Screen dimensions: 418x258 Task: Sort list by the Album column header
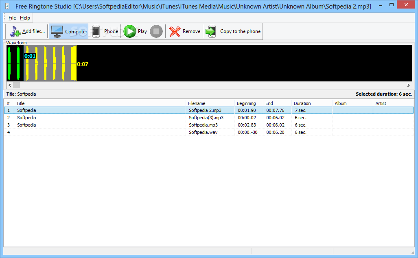coord(352,103)
